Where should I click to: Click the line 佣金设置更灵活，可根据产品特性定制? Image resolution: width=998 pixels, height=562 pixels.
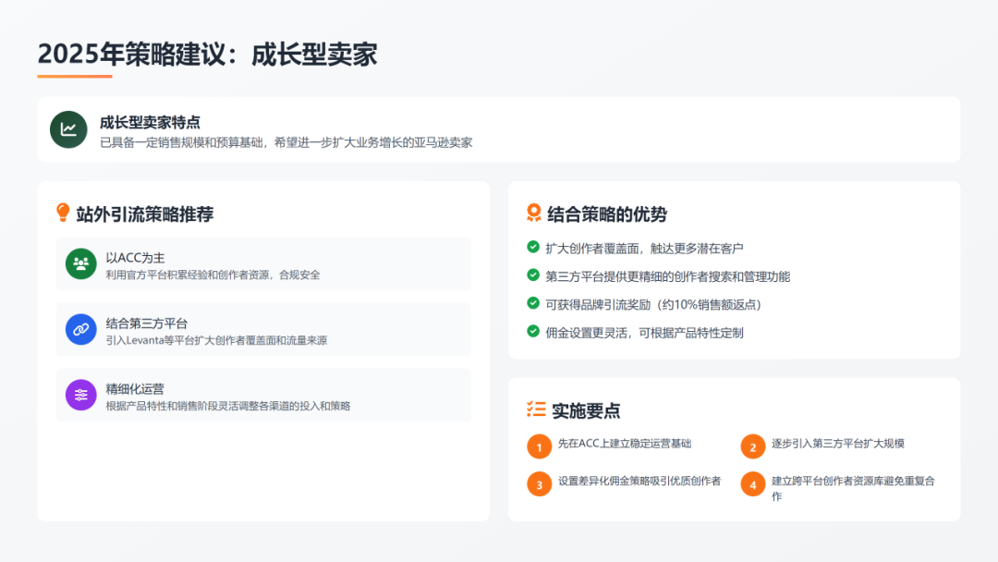point(644,333)
